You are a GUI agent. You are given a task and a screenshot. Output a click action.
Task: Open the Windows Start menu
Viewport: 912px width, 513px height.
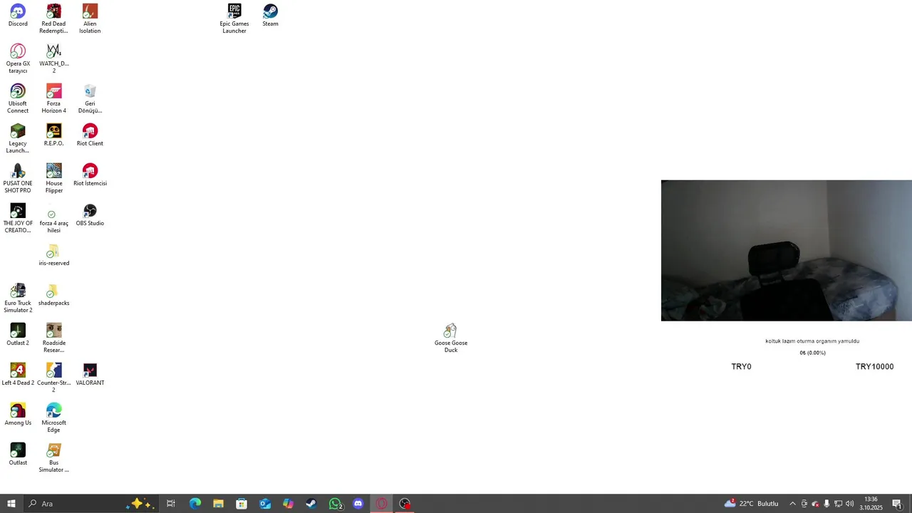pyautogui.click(x=11, y=504)
